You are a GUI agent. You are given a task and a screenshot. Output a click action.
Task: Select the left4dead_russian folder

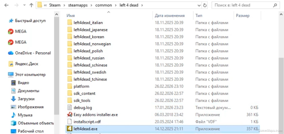pyautogui.click(x=89, y=58)
